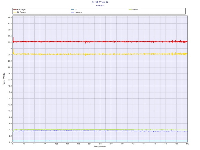This screenshot has width=200, height=150.
Task: Click the dark blue Uncore legend swatch
Action: tap(73, 12)
